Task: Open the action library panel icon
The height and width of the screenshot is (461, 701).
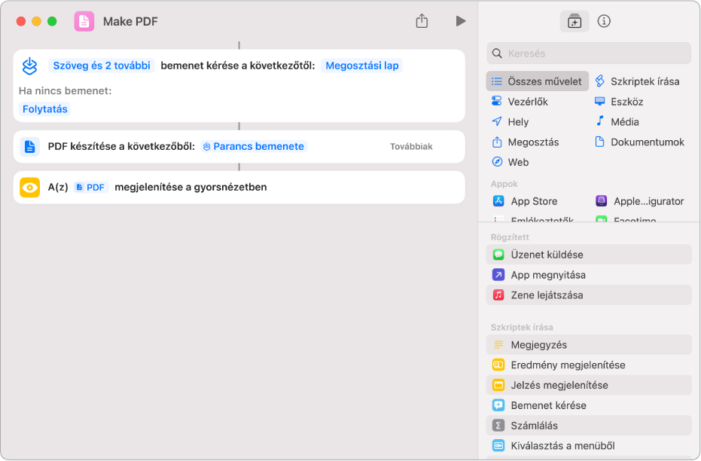Action: (x=575, y=21)
